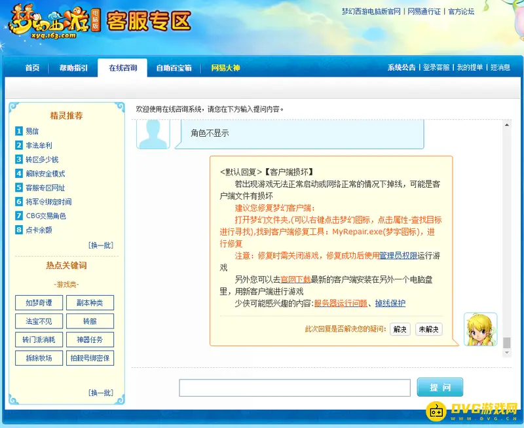Open the 自助百宝箱 tab
This screenshot has height=428, width=524.
pos(174,68)
